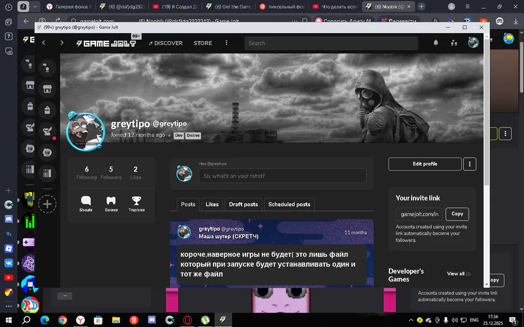Click the gamejolt.com invite link field
Screen dimensions: 524x327
pyautogui.click(x=419, y=214)
